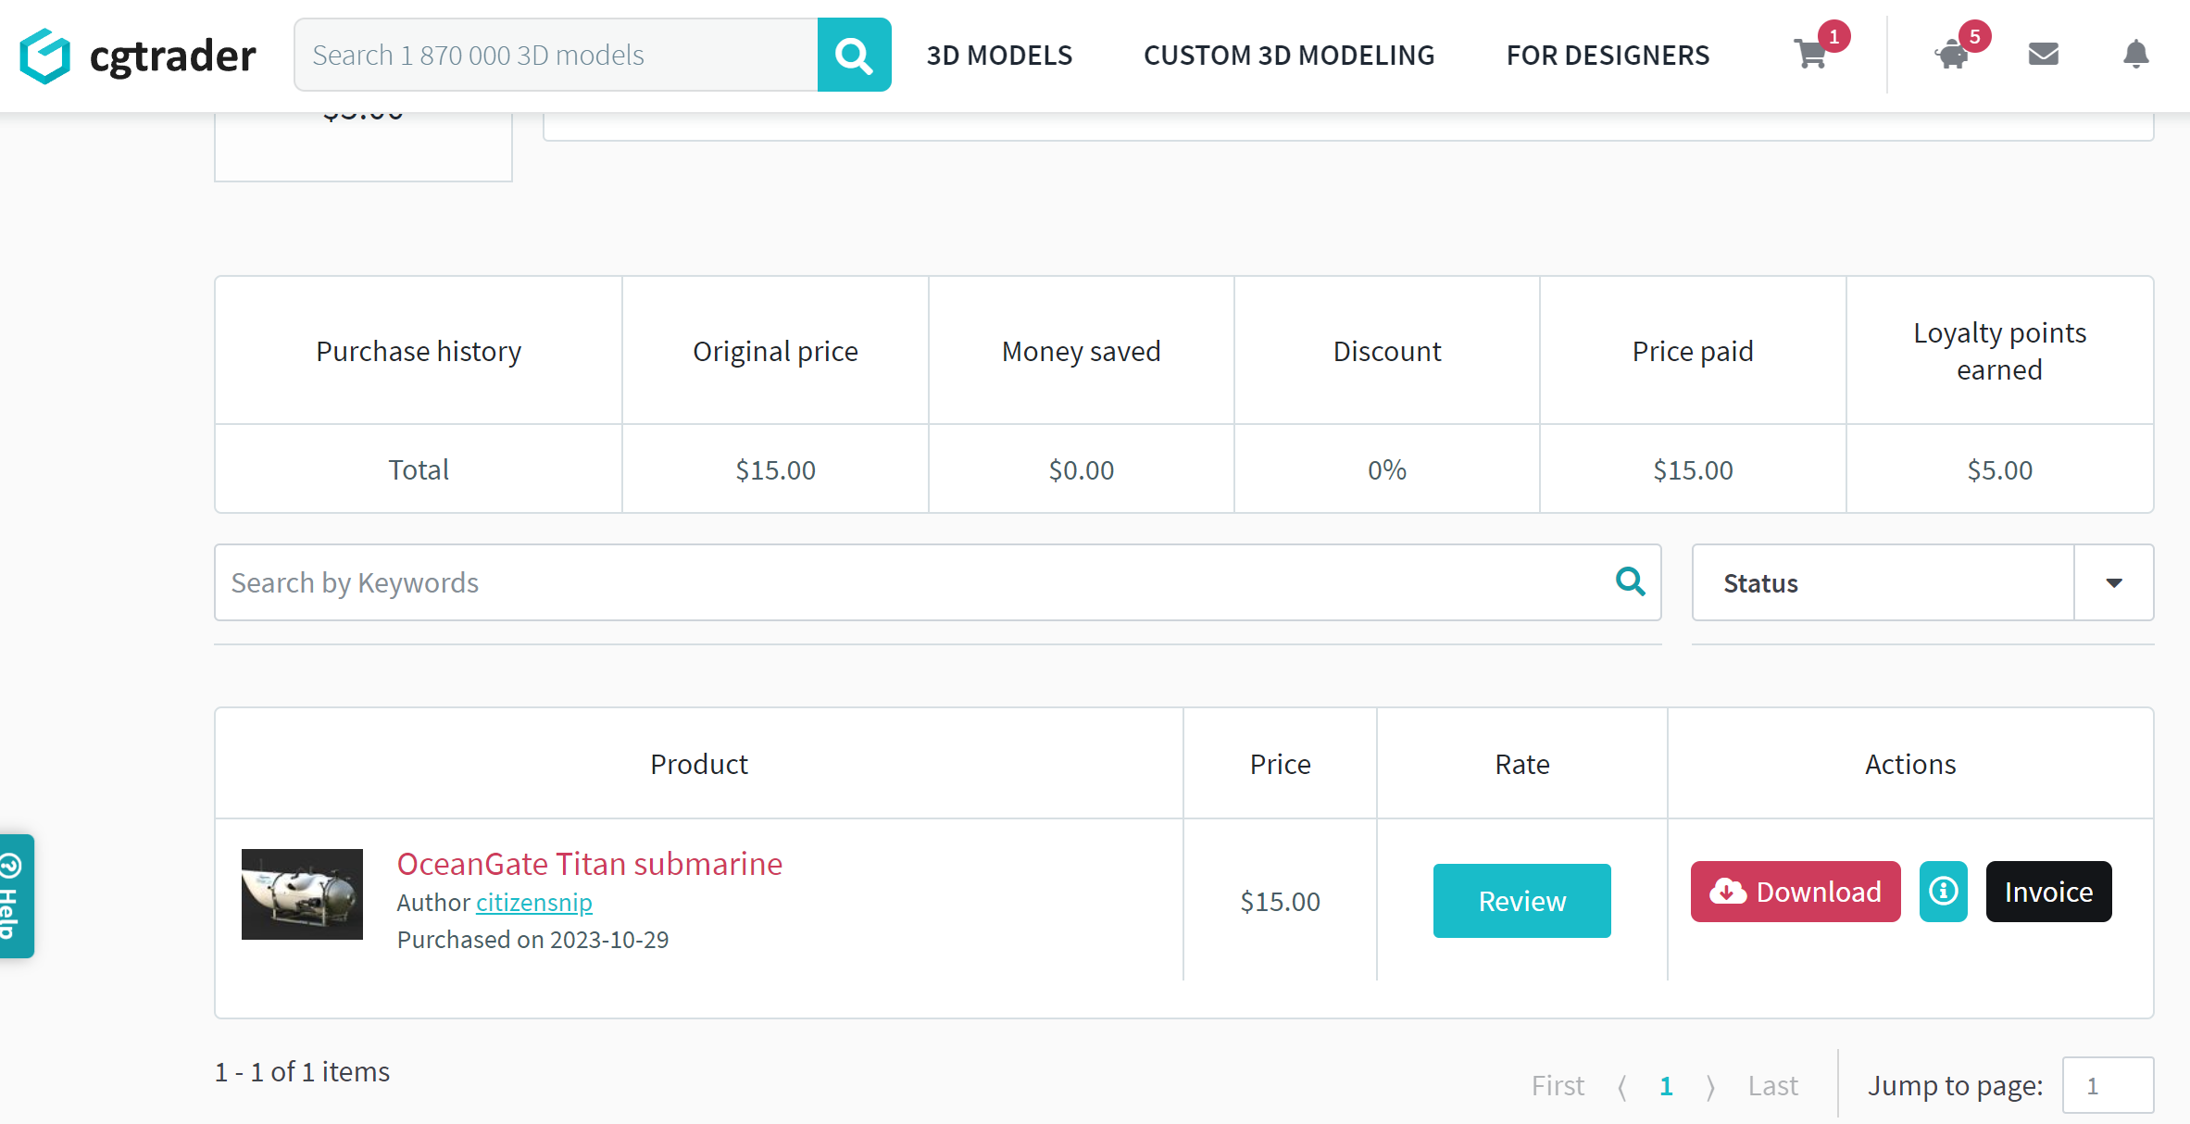This screenshot has width=2190, height=1124.
Task: Select page 1 in pagination
Action: pos(1666,1085)
